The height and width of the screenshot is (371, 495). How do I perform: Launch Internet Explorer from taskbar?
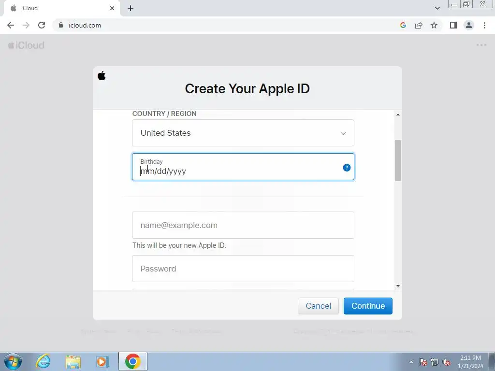tap(43, 361)
